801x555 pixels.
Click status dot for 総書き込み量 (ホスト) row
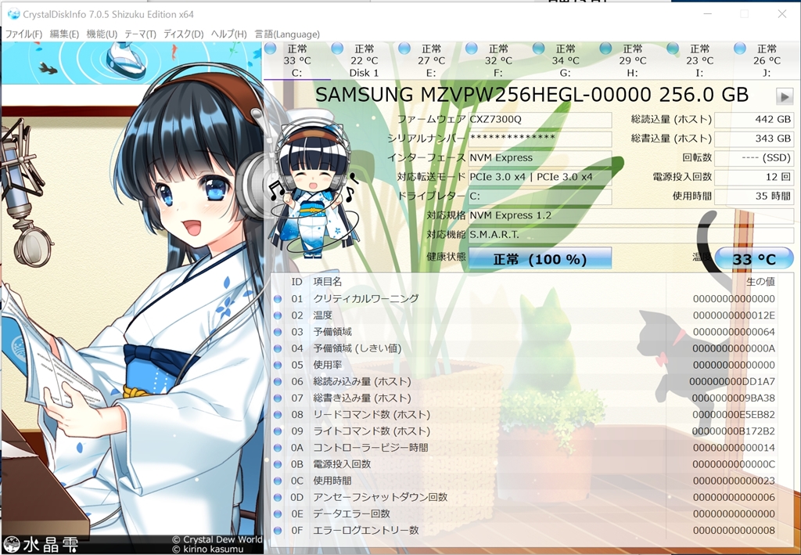(278, 398)
